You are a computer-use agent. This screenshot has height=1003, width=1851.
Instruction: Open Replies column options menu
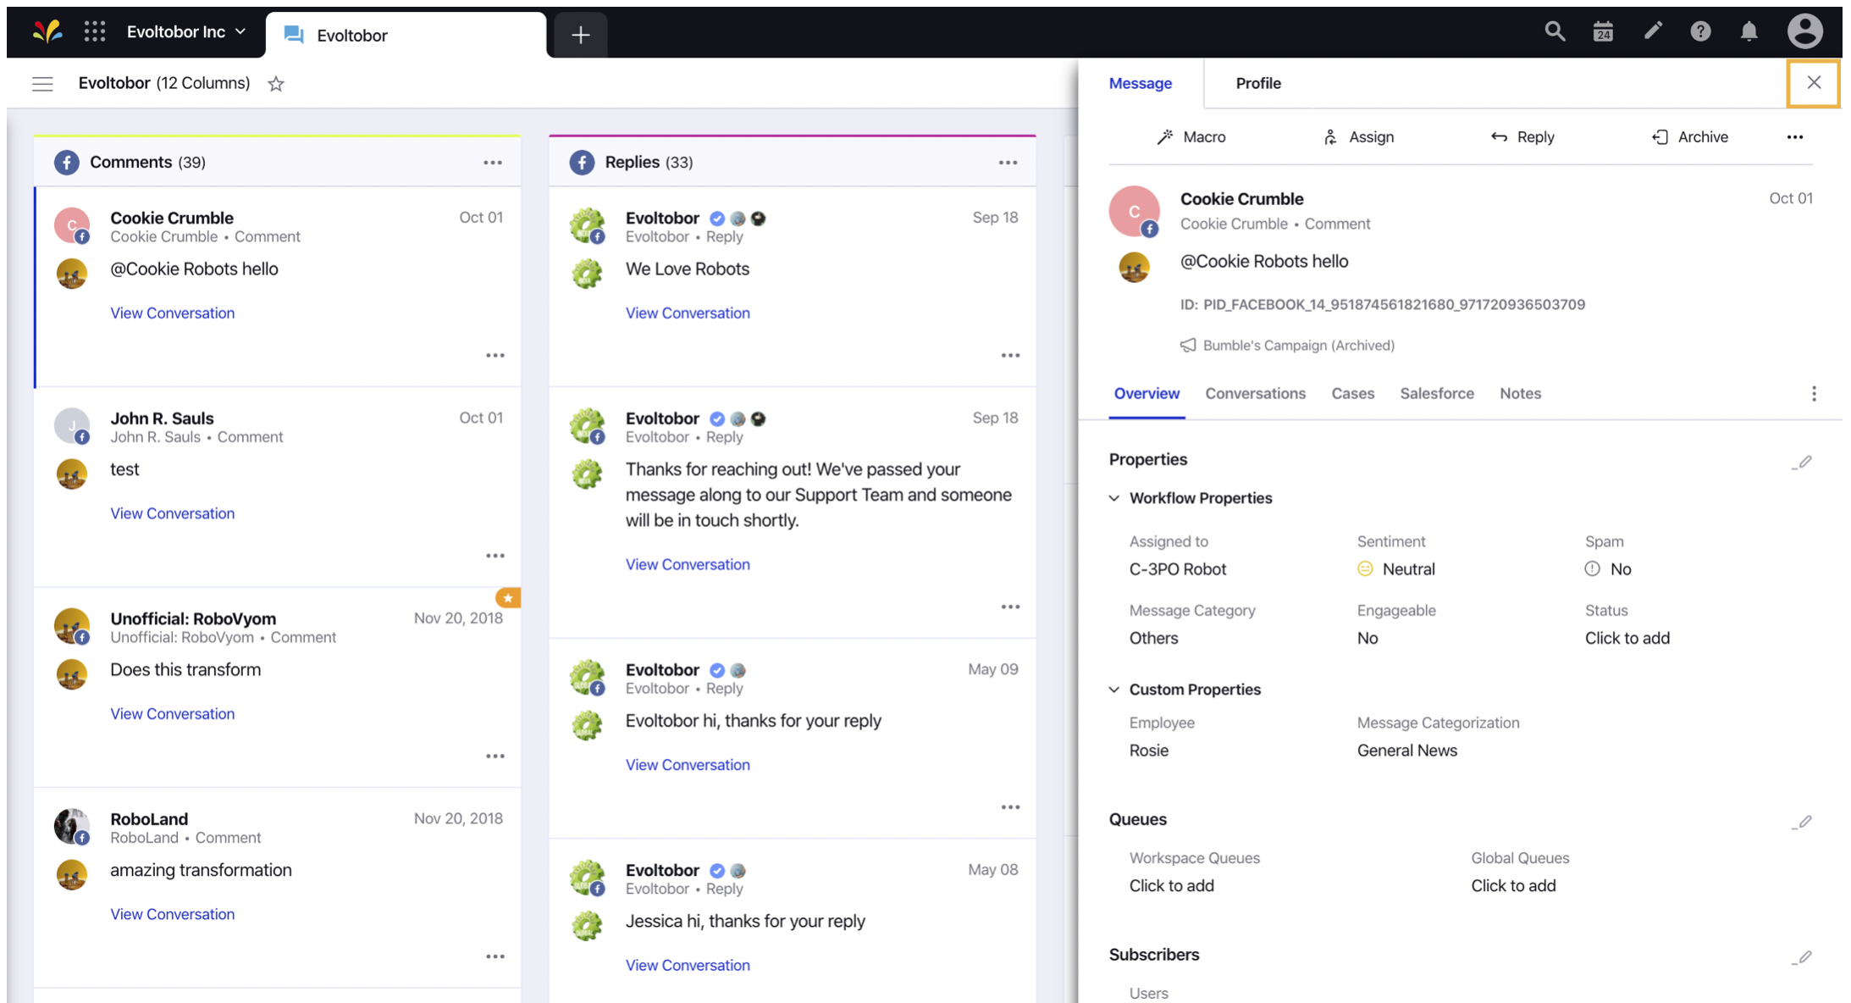tap(1008, 162)
